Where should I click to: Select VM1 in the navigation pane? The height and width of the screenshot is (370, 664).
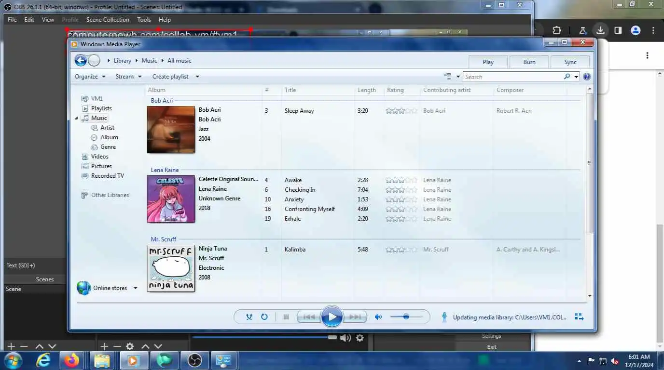97,99
